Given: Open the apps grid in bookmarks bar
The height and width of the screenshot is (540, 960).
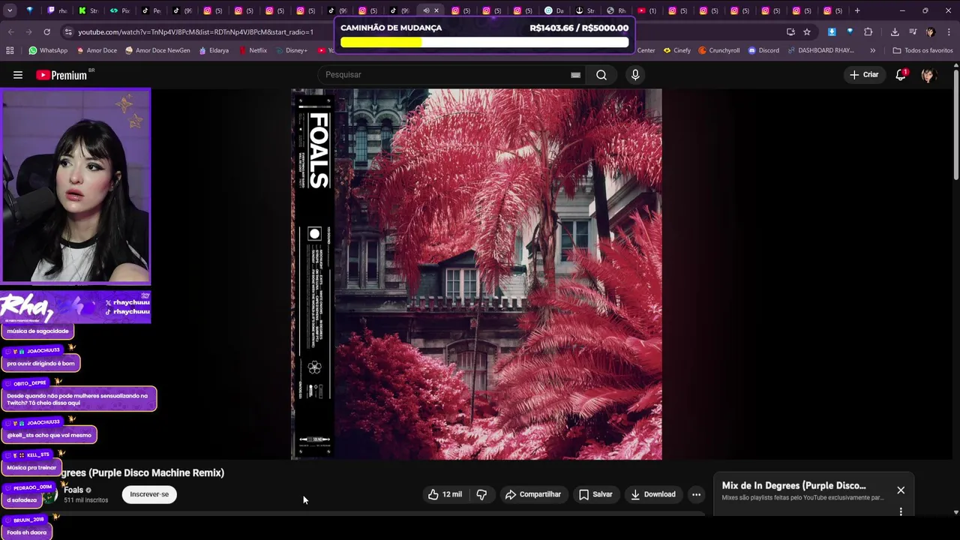Looking at the screenshot, I should click(x=10, y=50).
